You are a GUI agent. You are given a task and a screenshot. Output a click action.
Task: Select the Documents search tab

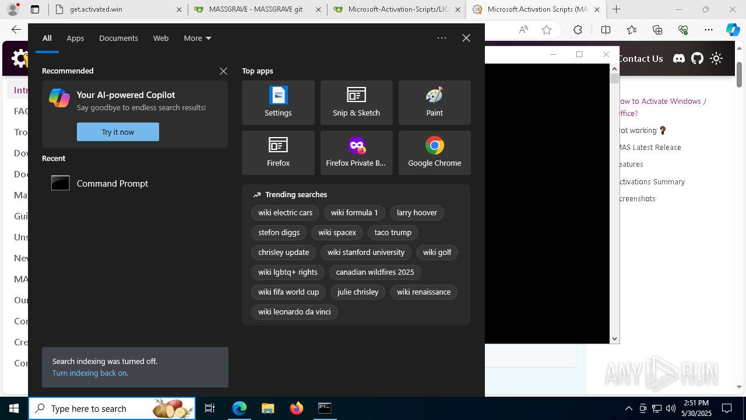click(118, 38)
